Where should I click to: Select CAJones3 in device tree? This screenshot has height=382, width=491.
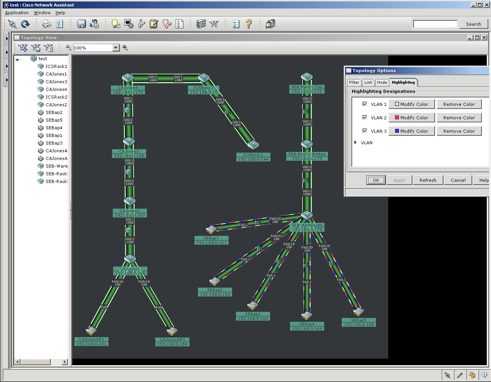coord(56,82)
